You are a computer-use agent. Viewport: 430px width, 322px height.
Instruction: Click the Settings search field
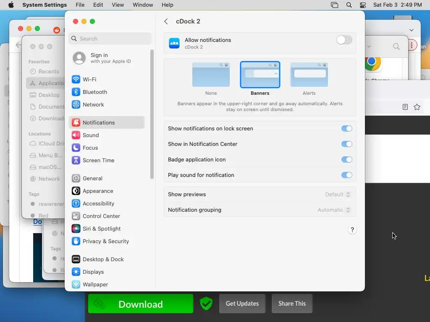[x=110, y=39]
